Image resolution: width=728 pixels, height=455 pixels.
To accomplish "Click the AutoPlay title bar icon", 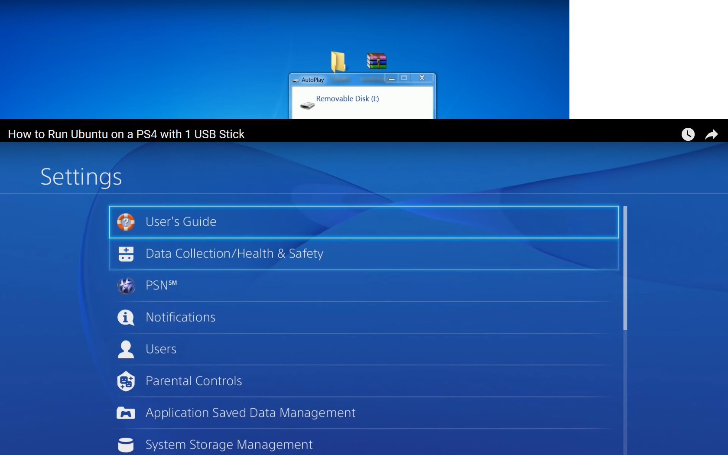I will click(x=296, y=80).
